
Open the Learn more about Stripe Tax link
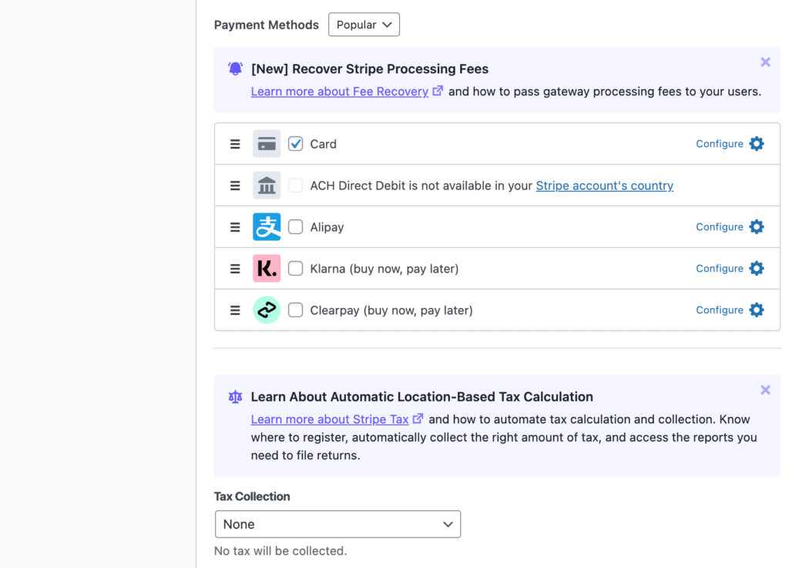330,419
